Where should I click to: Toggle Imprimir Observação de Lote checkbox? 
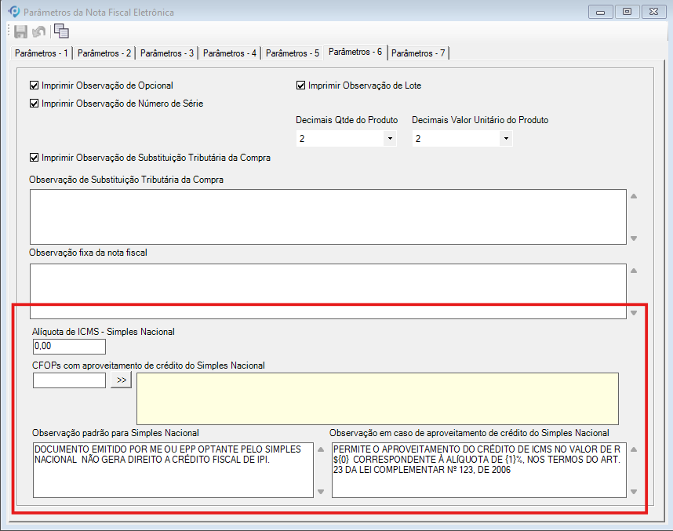[301, 85]
